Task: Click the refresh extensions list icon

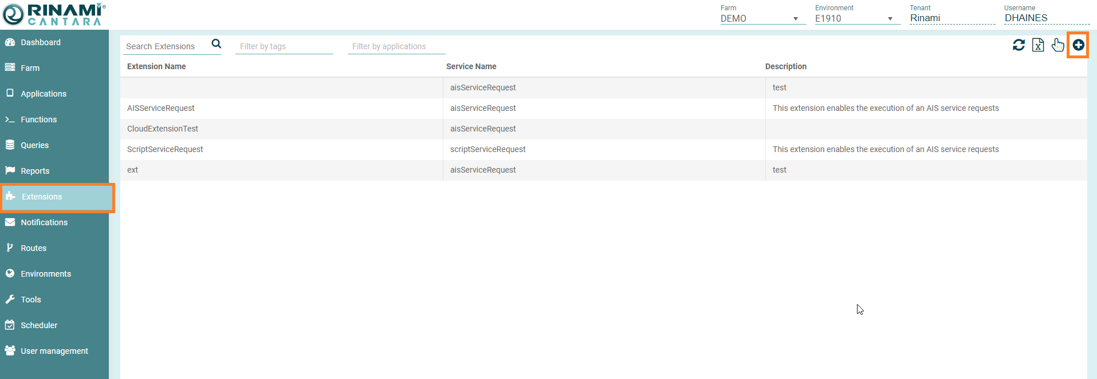Action: (1019, 45)
